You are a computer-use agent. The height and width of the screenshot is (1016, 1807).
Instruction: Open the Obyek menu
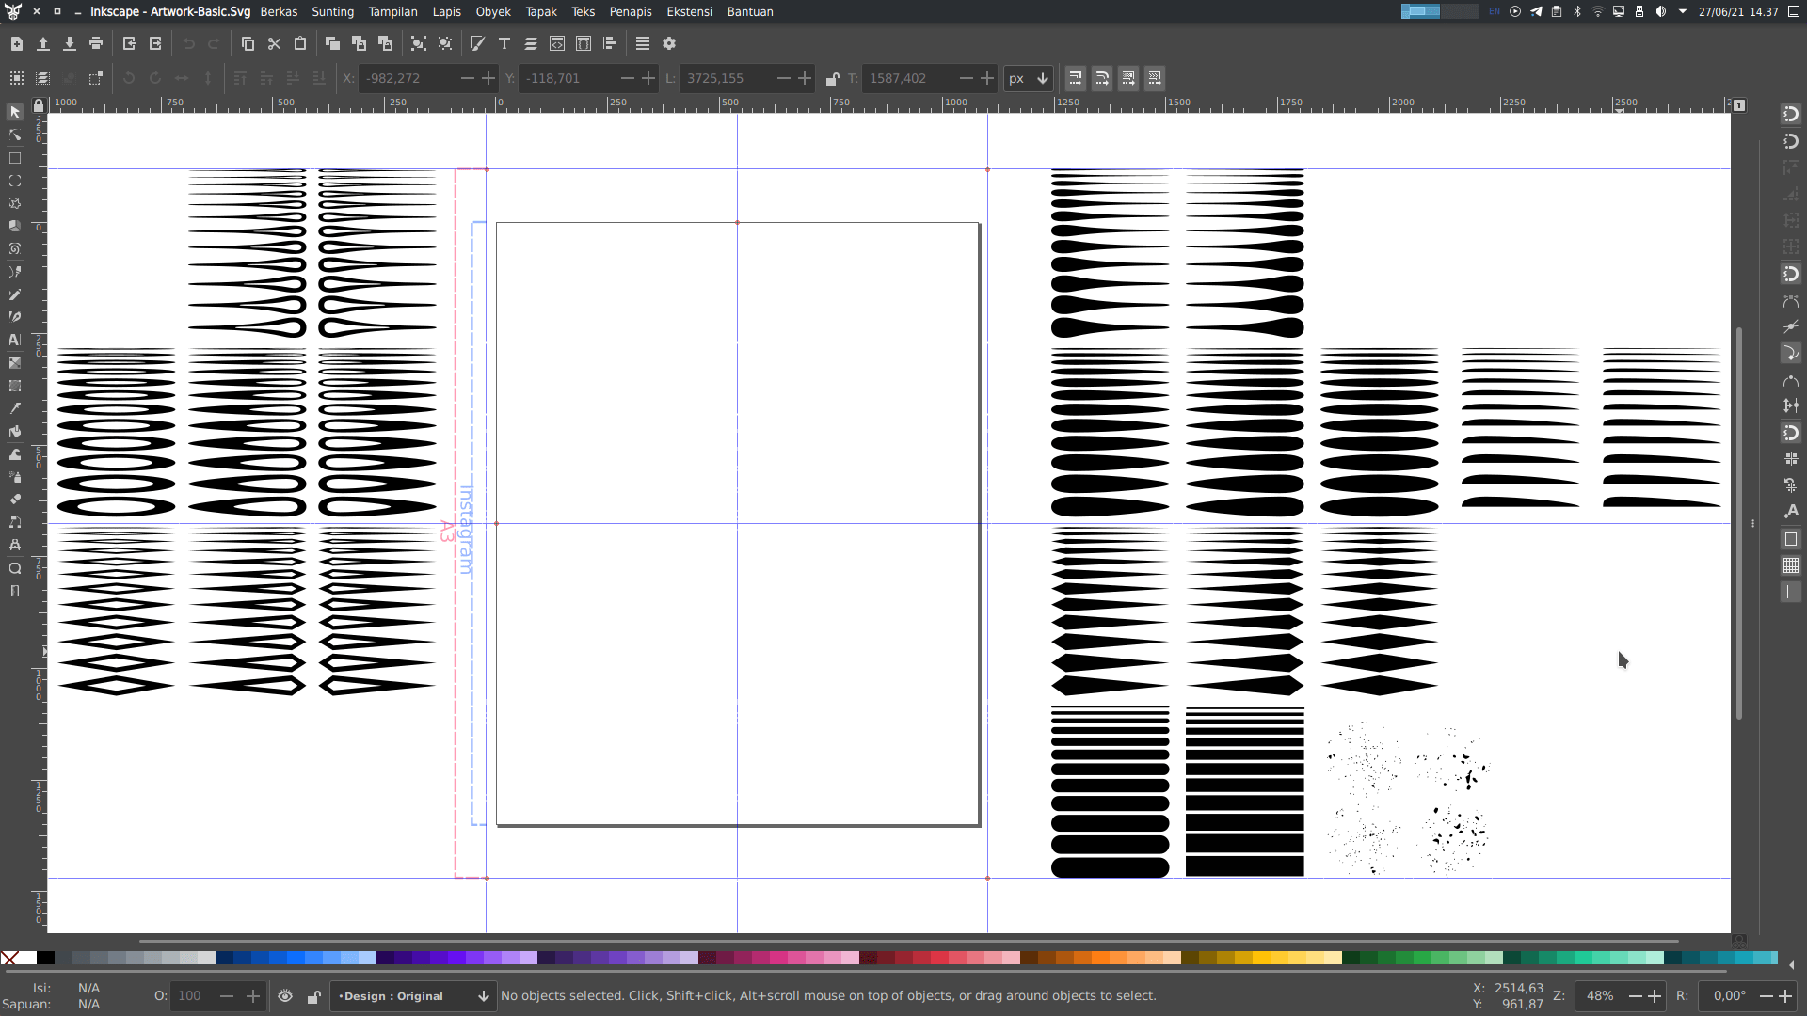(x=493, y=11)
